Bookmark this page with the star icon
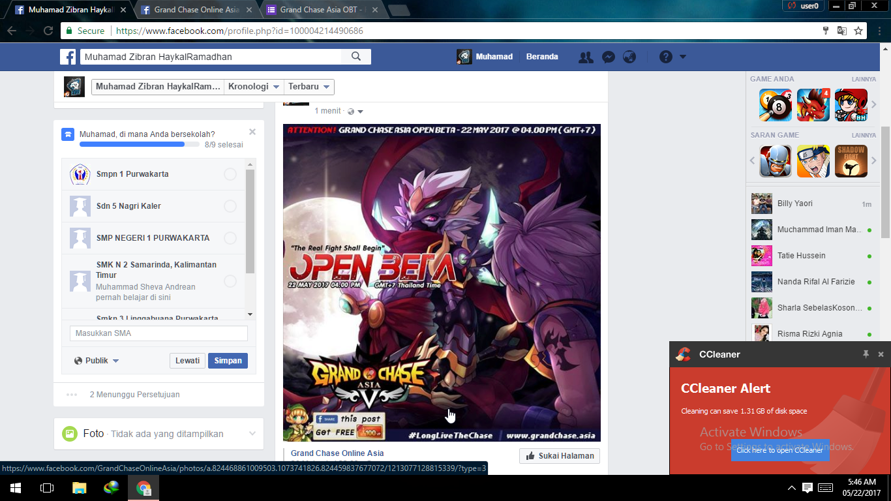 (858, 31)
